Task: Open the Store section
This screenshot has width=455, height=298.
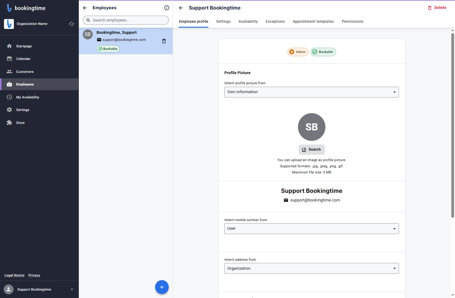Action: point(39,123)
